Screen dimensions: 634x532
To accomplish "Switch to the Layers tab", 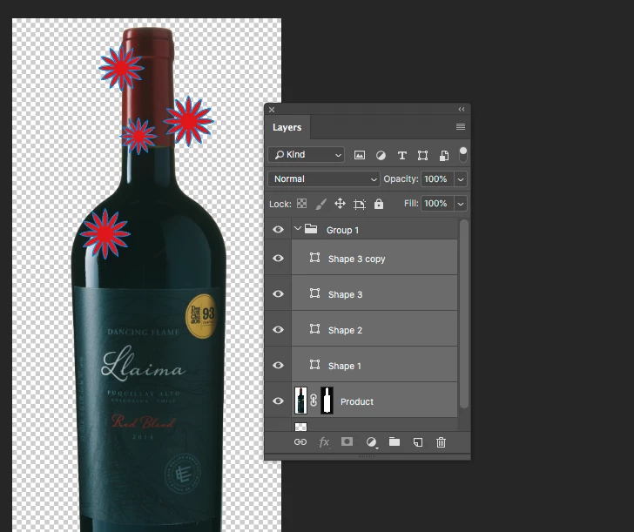I will pos(287,127).
